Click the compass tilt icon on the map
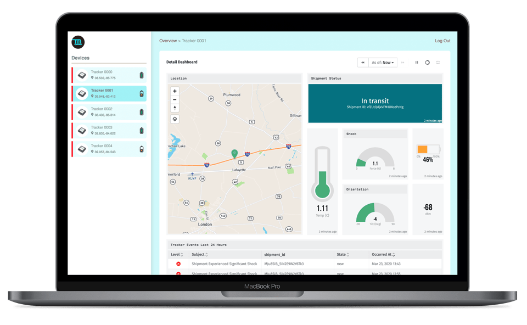 (175, 108)
